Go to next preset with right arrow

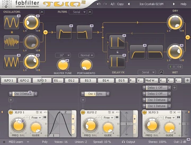tap(174, 4)
